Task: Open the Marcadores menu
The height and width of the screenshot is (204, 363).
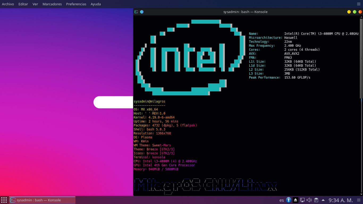Action: click(52, 4)
